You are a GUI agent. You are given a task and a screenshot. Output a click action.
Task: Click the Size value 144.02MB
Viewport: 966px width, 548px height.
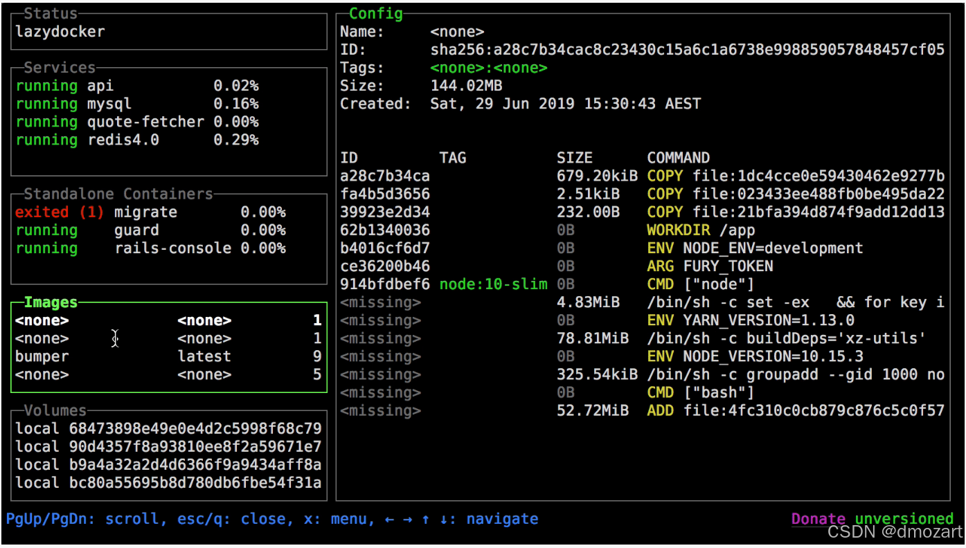466,86
